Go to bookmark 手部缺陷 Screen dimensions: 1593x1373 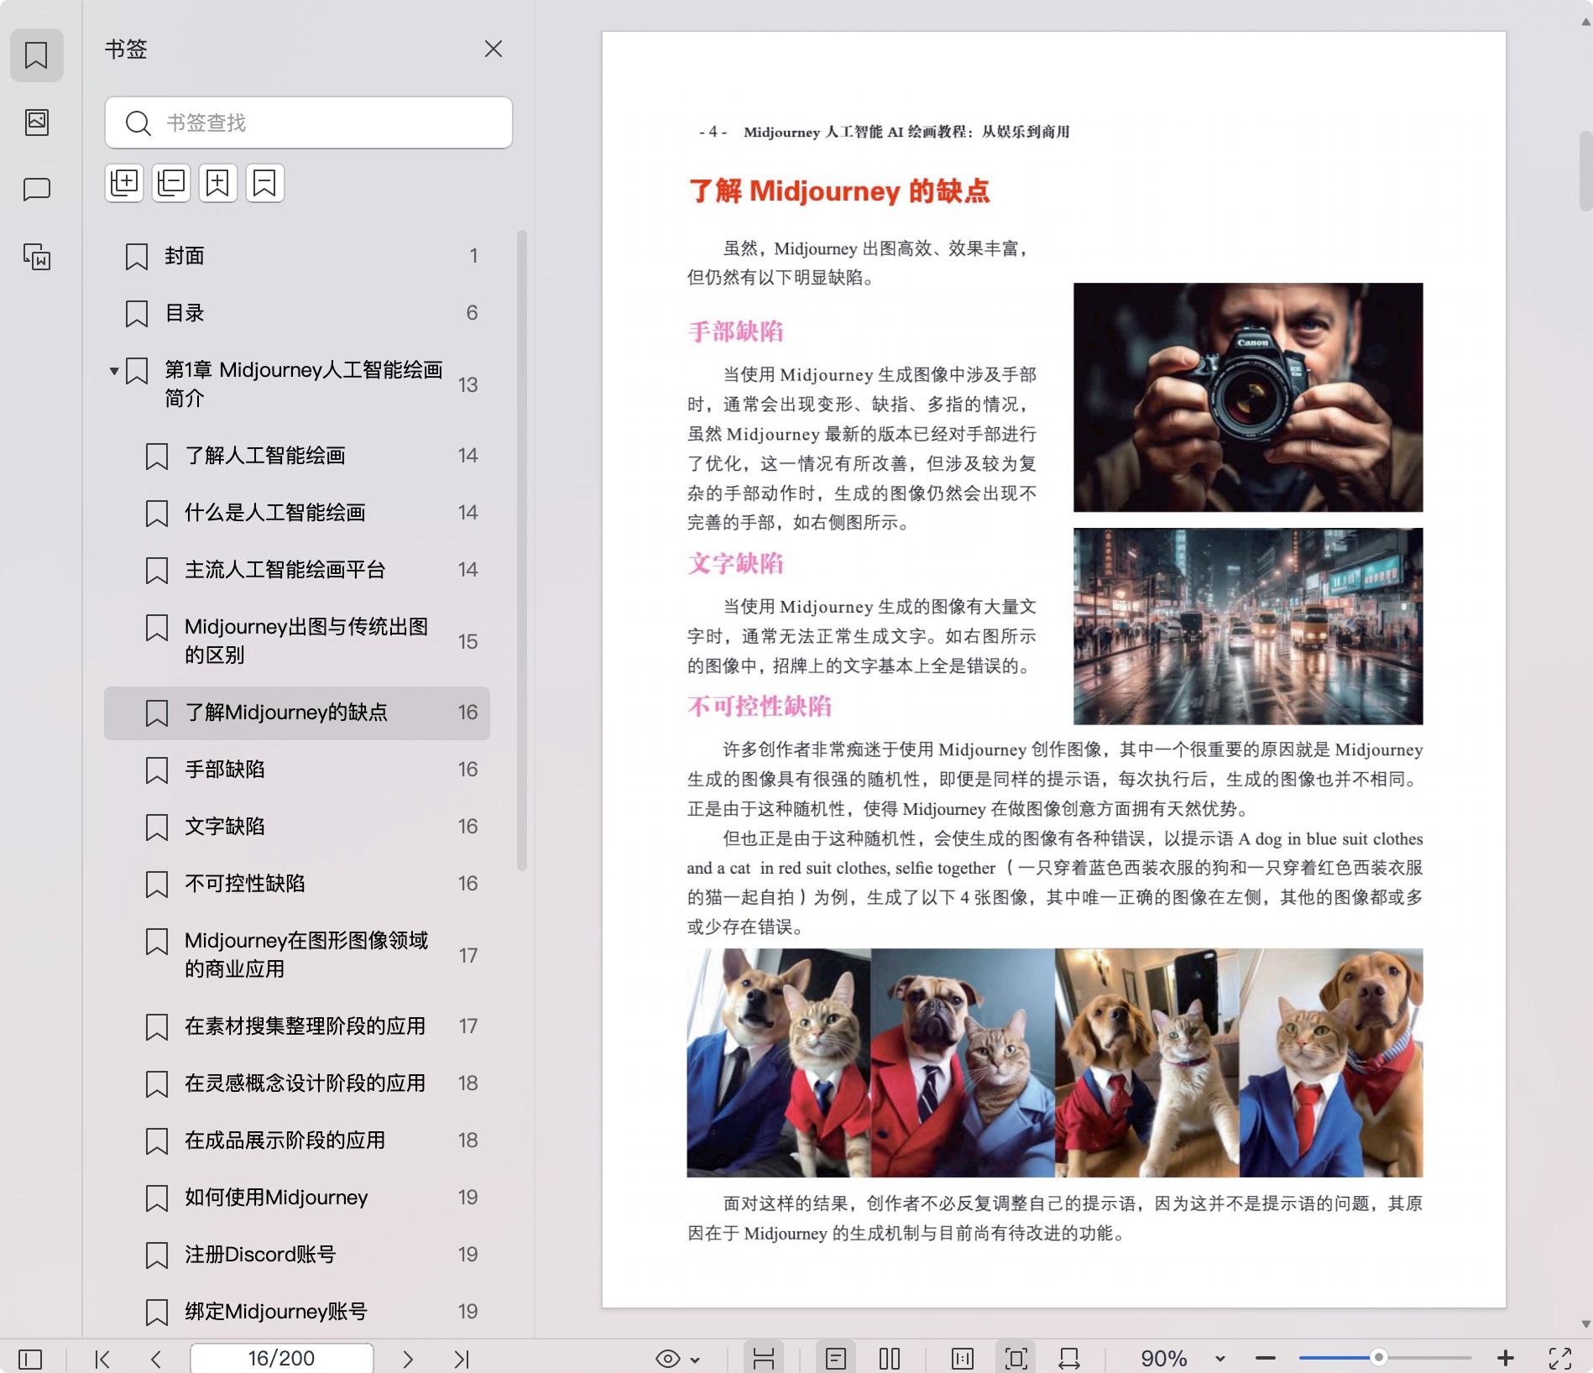(297, 770)
